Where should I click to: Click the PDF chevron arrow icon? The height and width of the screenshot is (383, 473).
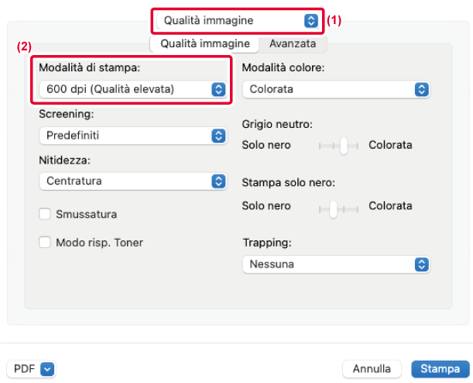coord(47,369)
